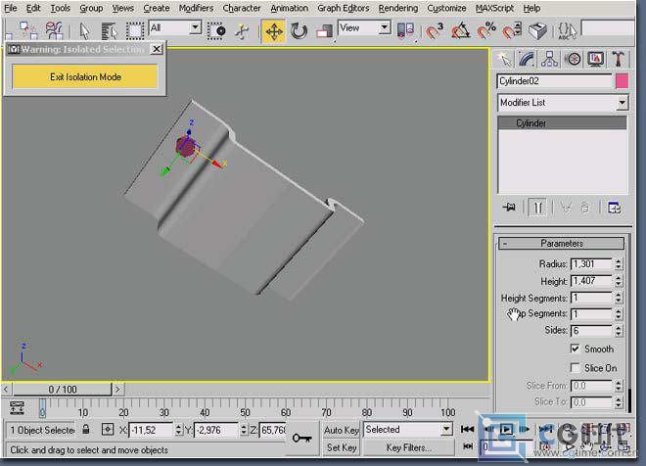Image resolution: width=646 pixels, height=466 pixels.
Task: Click the Select and Manipulate icon
Action: click(243, 31)
